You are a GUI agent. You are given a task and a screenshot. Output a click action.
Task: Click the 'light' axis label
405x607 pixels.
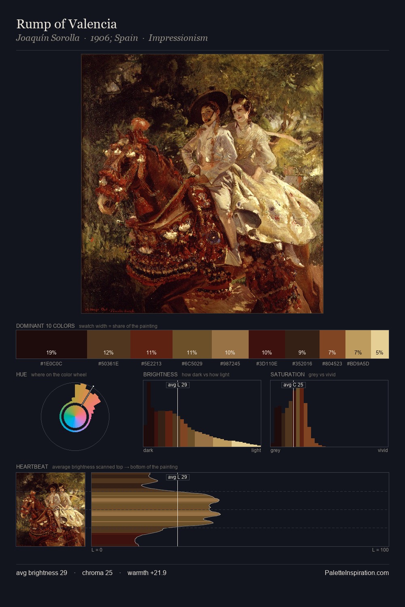click(x=256, y=450)
